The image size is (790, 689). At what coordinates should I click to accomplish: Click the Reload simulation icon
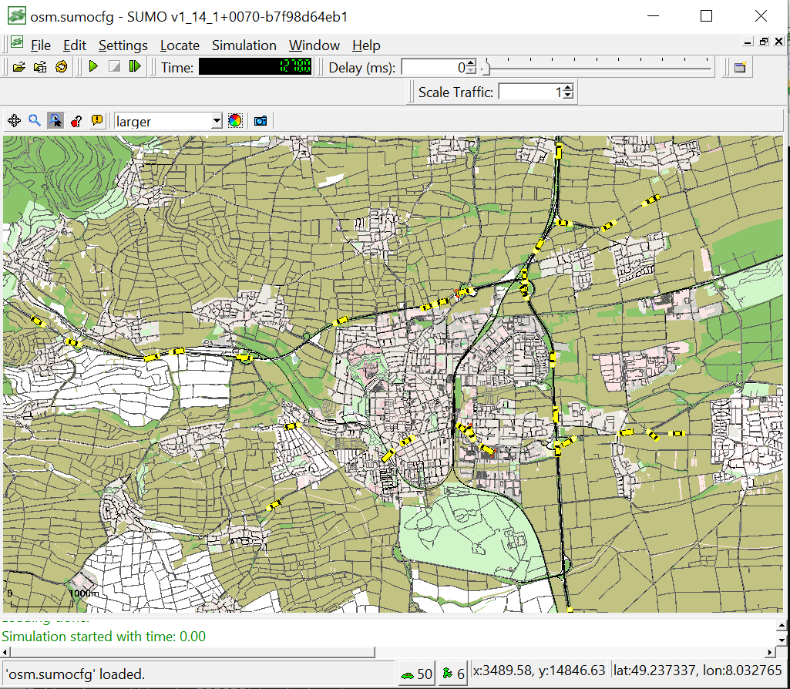pyautogui.click(x=61, y=67)
